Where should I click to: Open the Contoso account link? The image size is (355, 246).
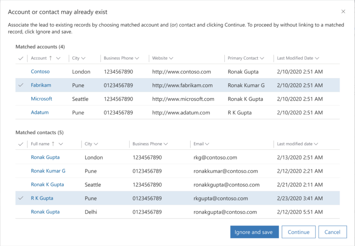pos(40,72)
